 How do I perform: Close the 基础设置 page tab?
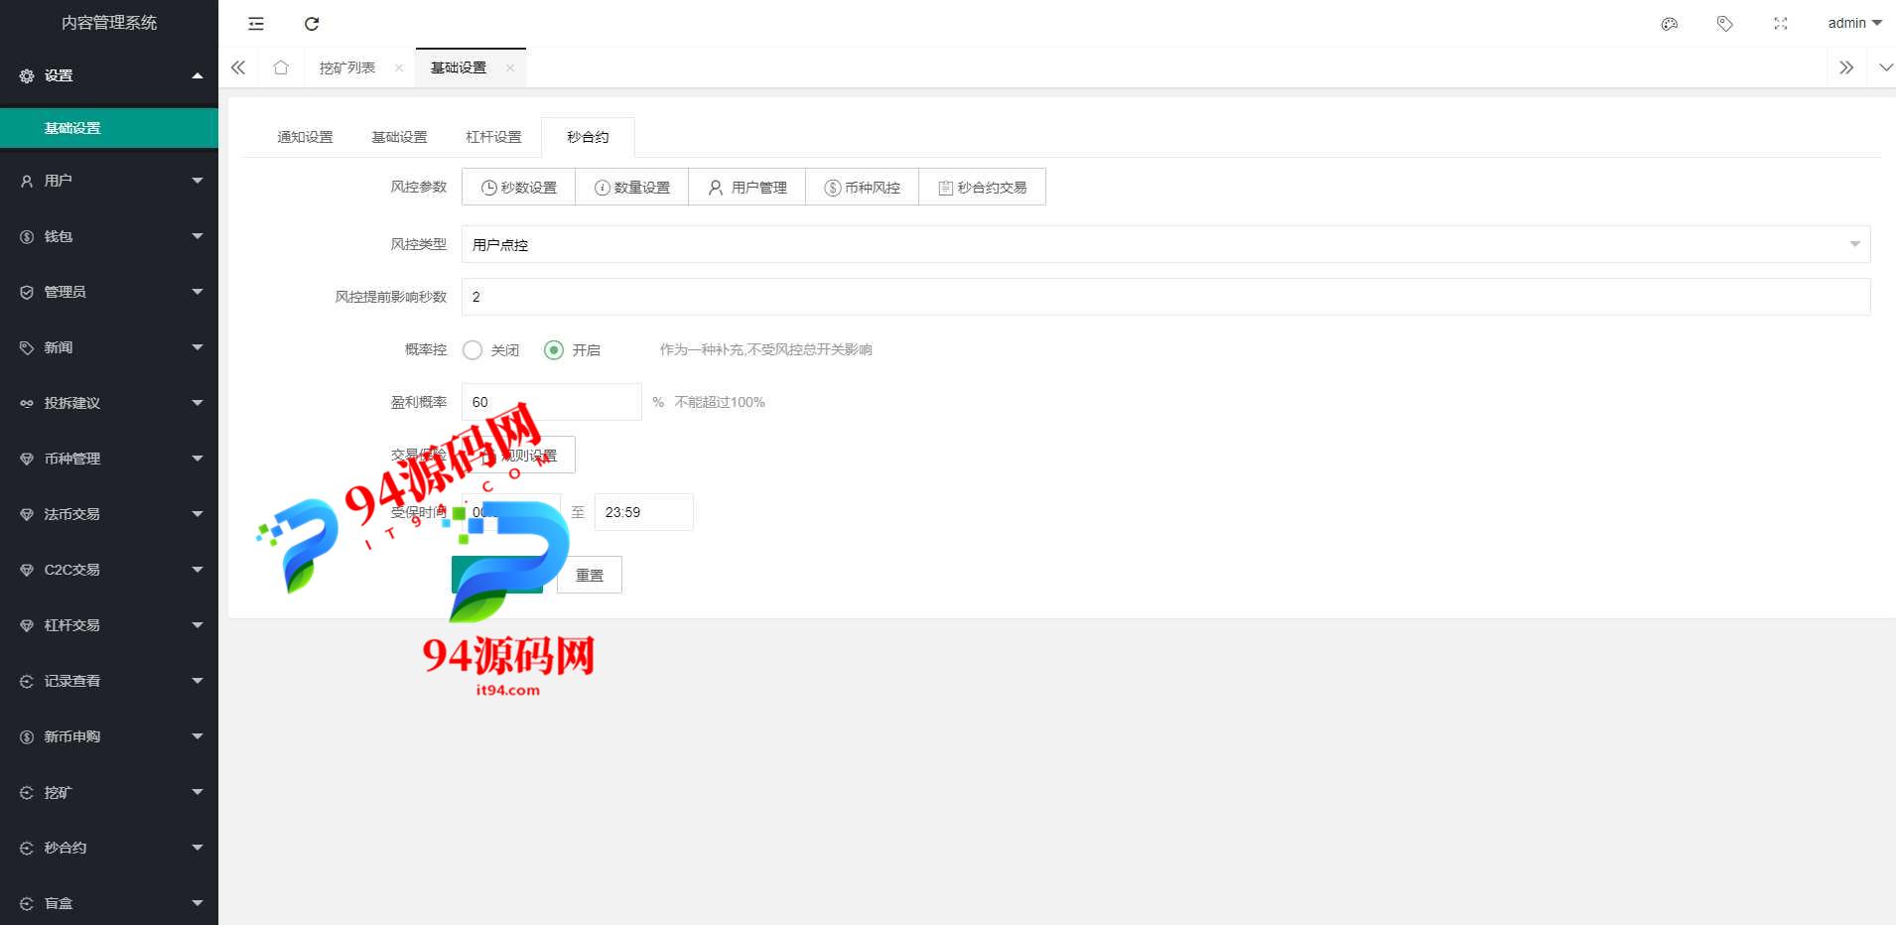[x=510, y=67]
